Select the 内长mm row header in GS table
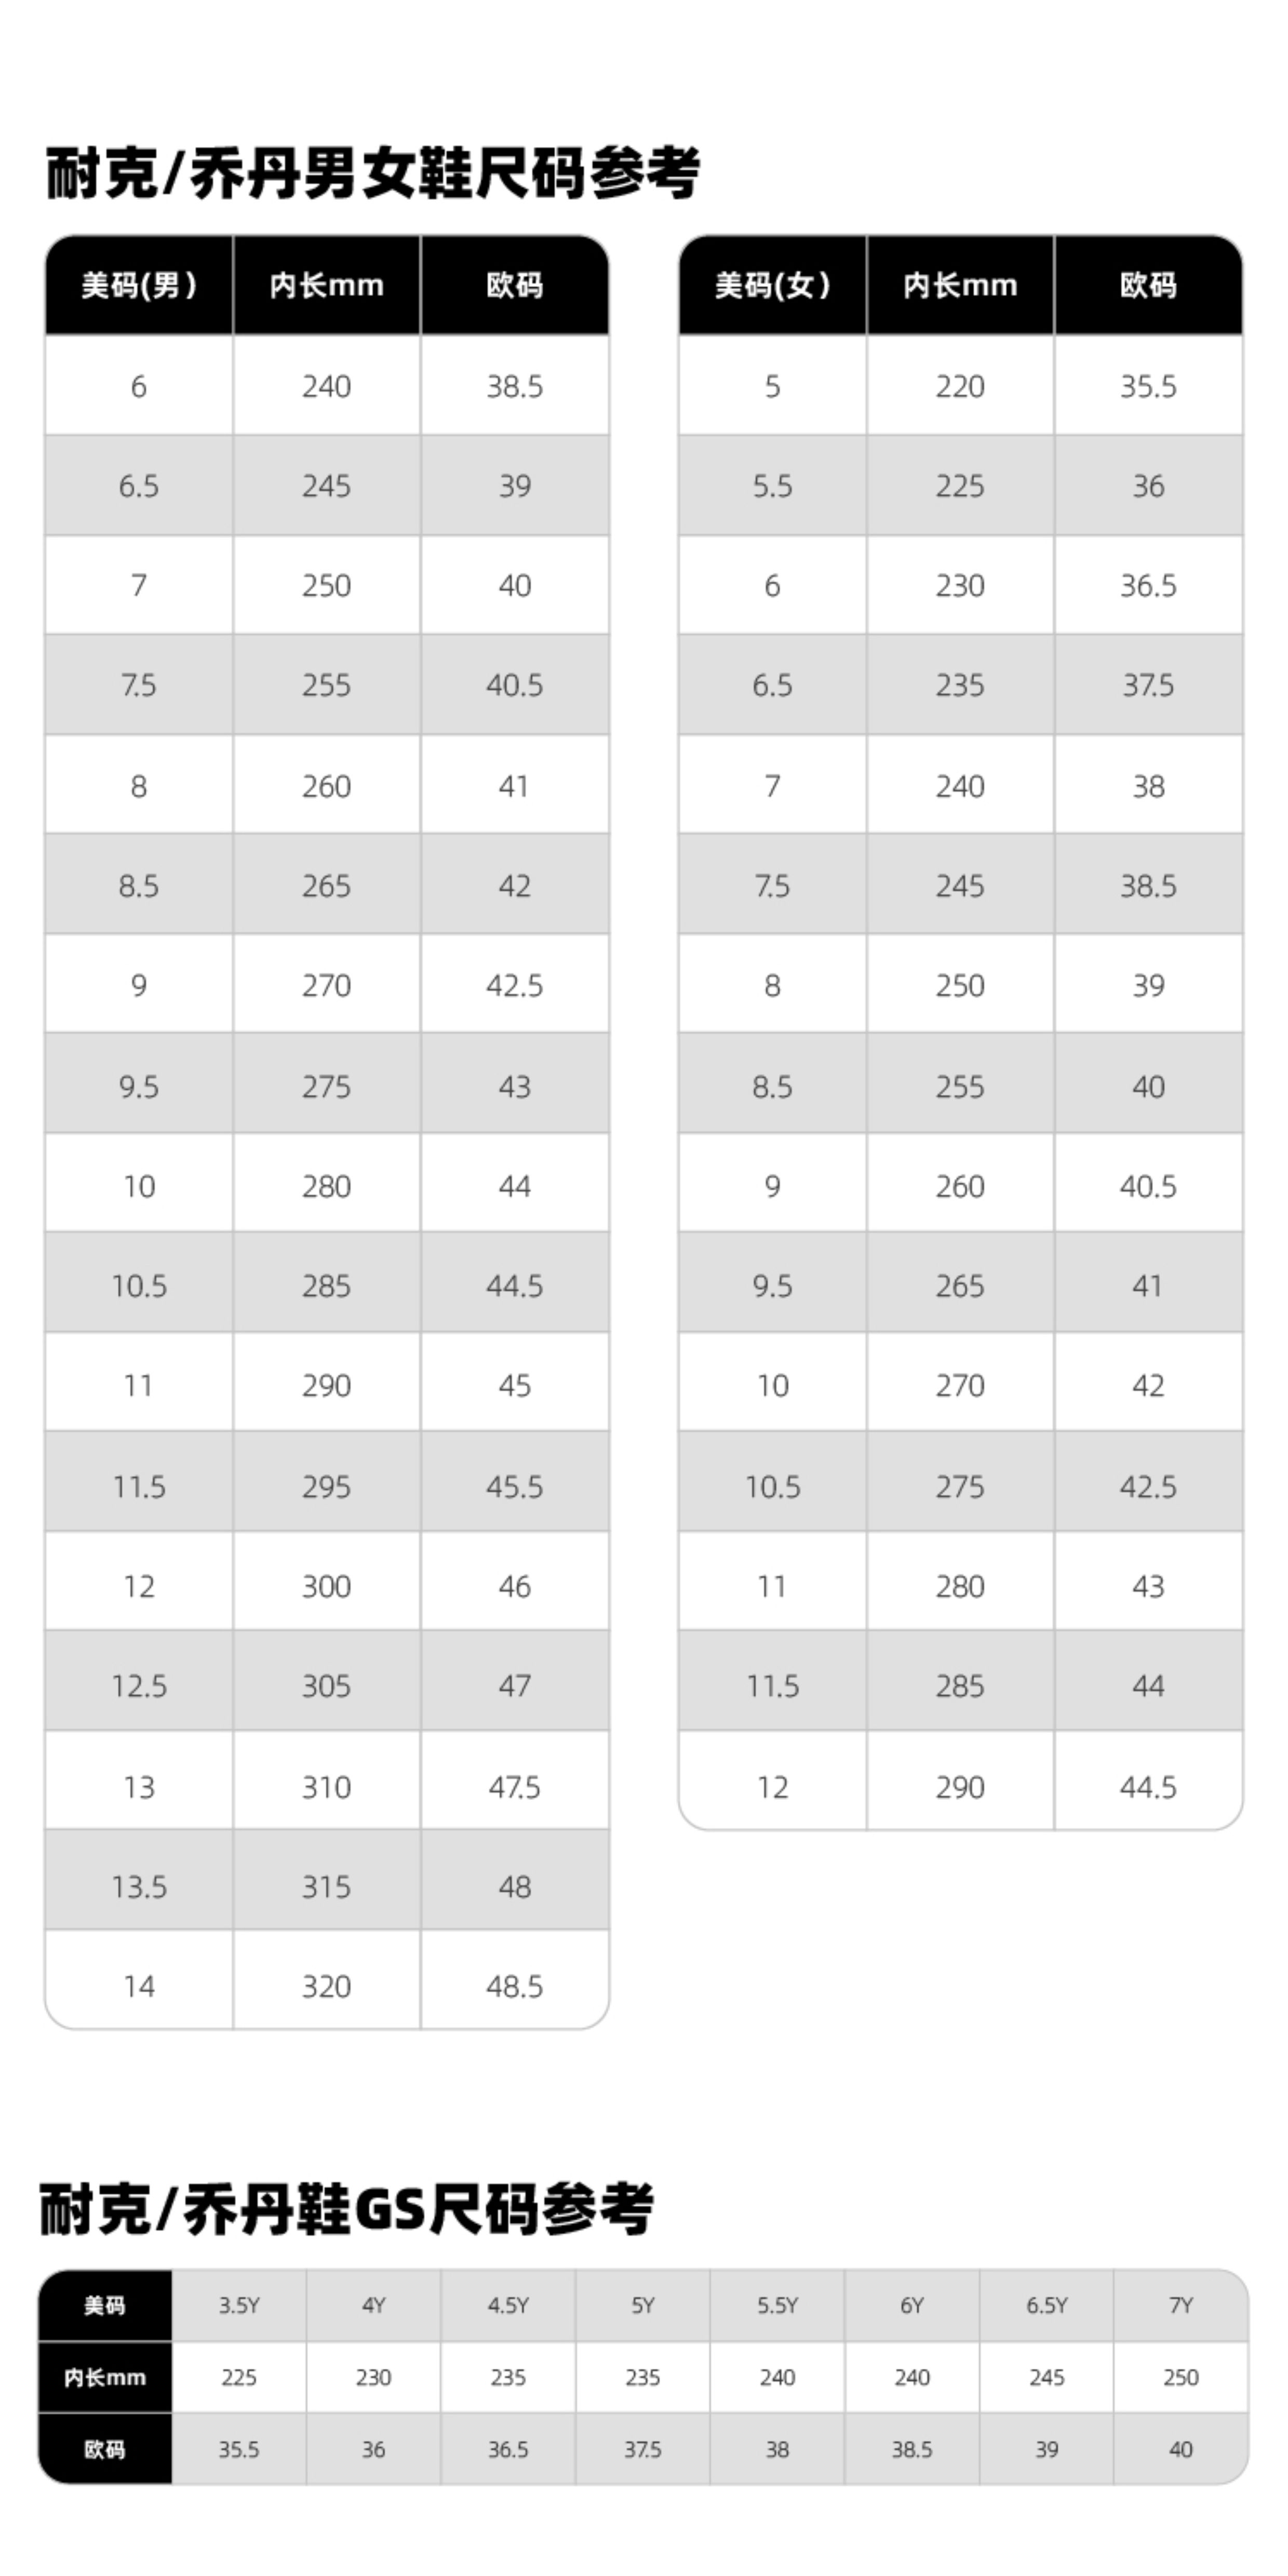Screen dimensions: 1288x2576 (105, 2378)
